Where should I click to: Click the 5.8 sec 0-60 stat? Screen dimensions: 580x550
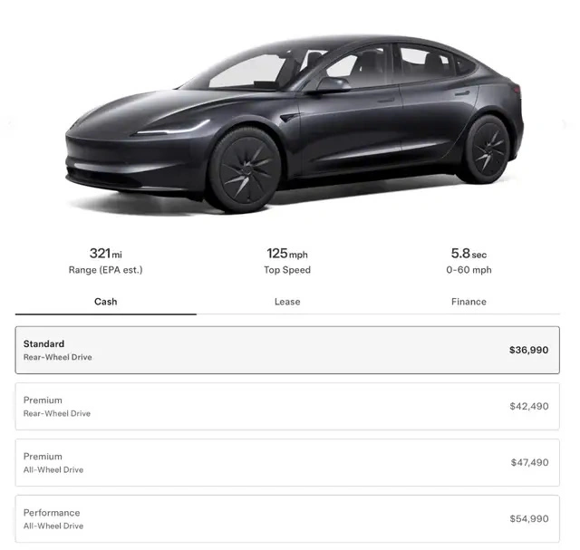pyautogui.click(x=469, y=261)
